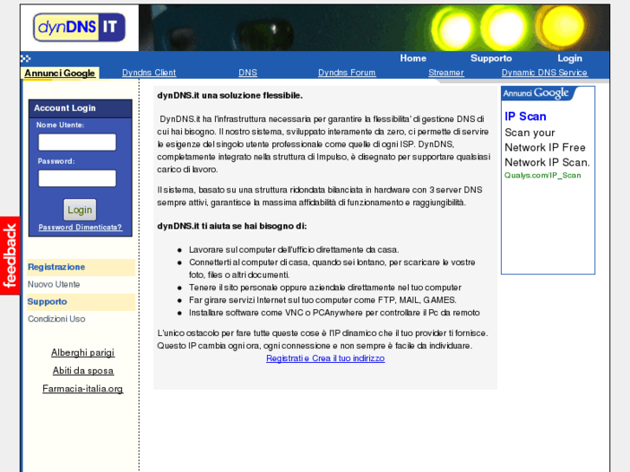Open the Streamer link

tap(446, 73)
